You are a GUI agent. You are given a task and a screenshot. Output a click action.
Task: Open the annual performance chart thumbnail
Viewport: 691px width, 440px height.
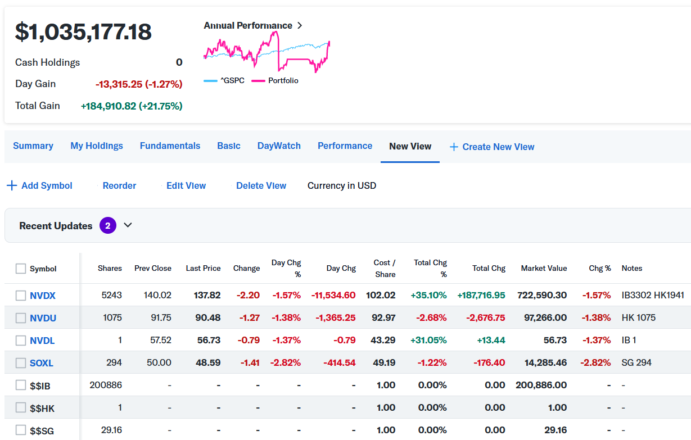click(267, 52)
